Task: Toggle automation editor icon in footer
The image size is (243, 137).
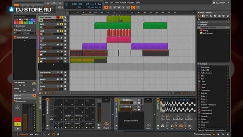Action: (x=49, y=134)
